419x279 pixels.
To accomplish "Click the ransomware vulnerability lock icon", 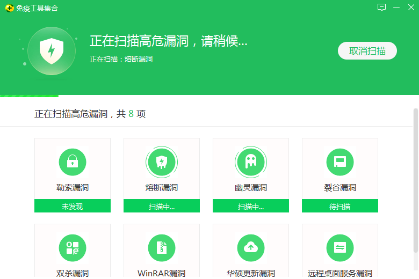I will click(73, 161).
